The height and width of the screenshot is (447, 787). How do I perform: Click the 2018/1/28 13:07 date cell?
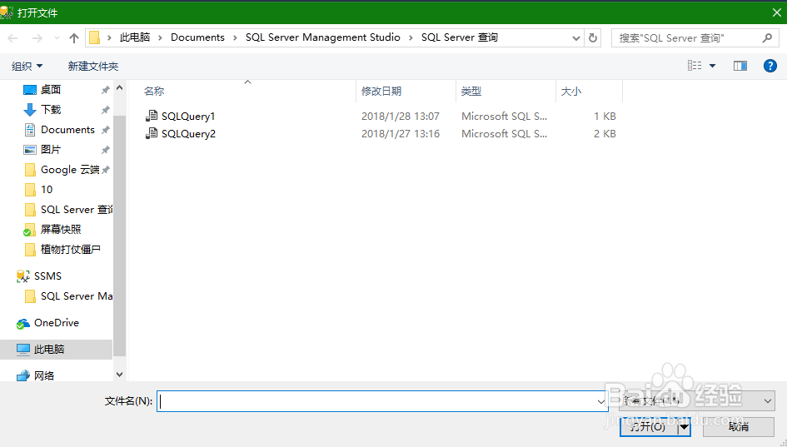[401, 117]
